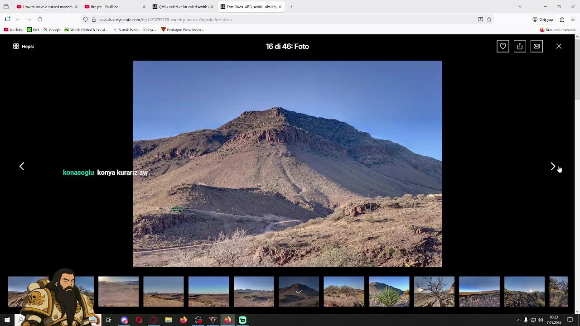Click the volume icon in system tray

[x=540, y=320]
